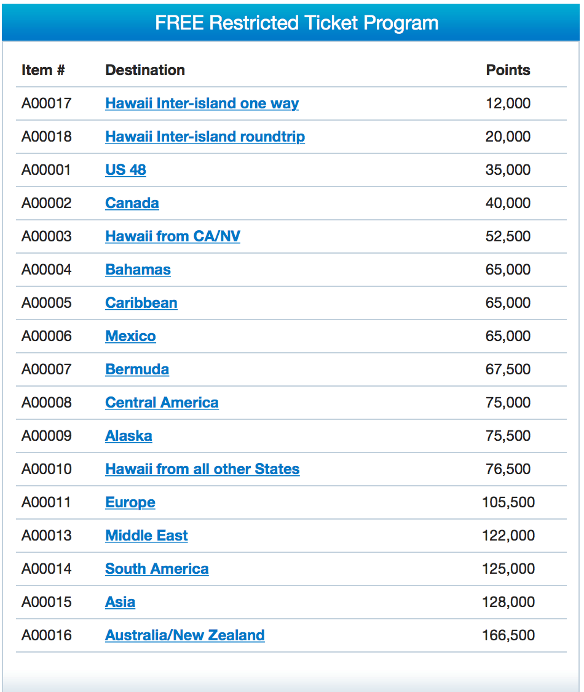584x692 pixels.
Task: Click the Destination column header
Action: tap(145, 70)
